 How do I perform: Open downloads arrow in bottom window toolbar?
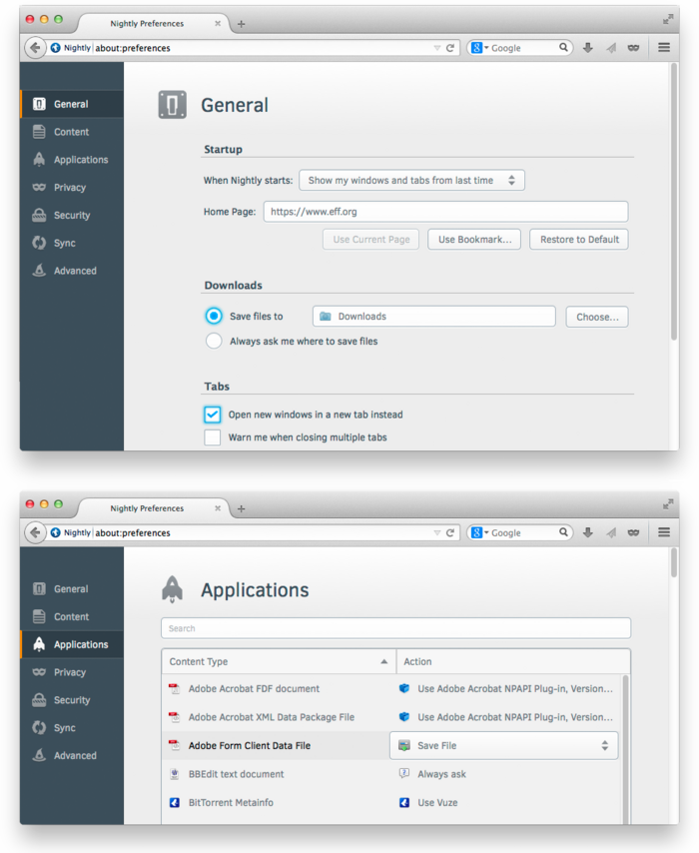click(588, 532)
